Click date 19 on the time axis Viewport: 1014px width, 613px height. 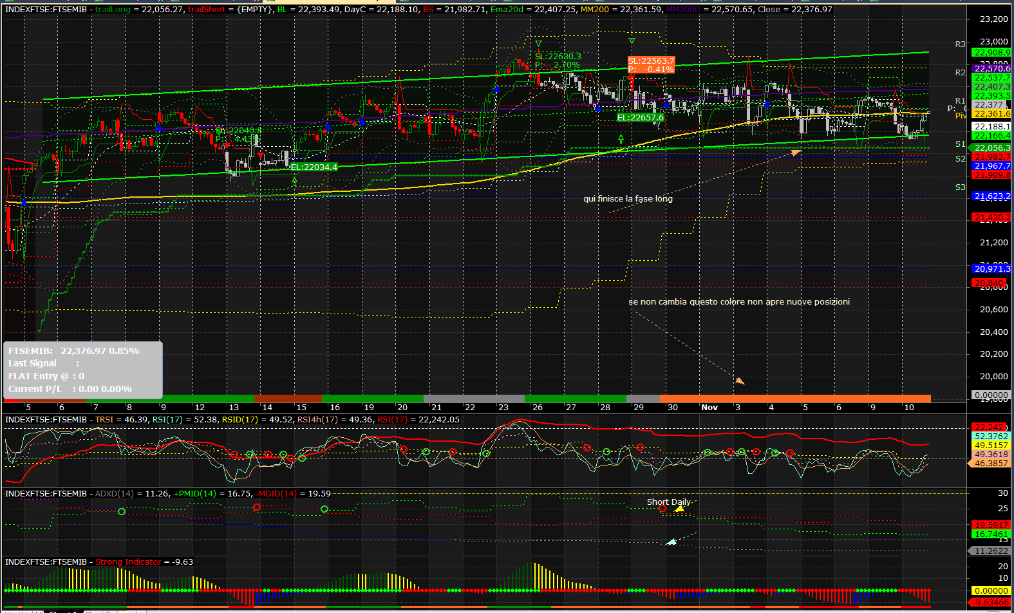pyautogui.click(x=368, y=407)
